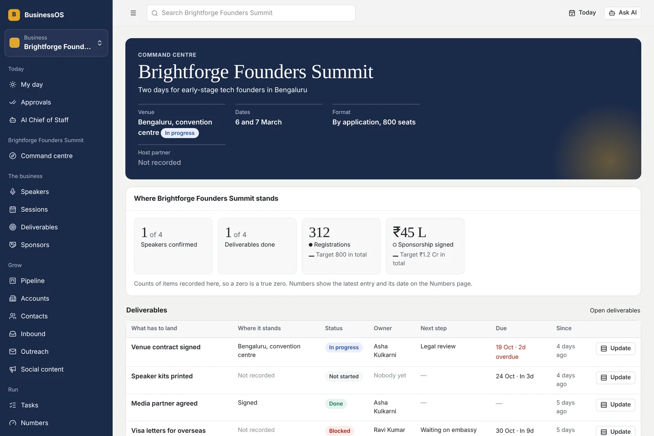Screen dimensions: 654x436
Task: Open the Sponsors page
Action: (56, 245)
